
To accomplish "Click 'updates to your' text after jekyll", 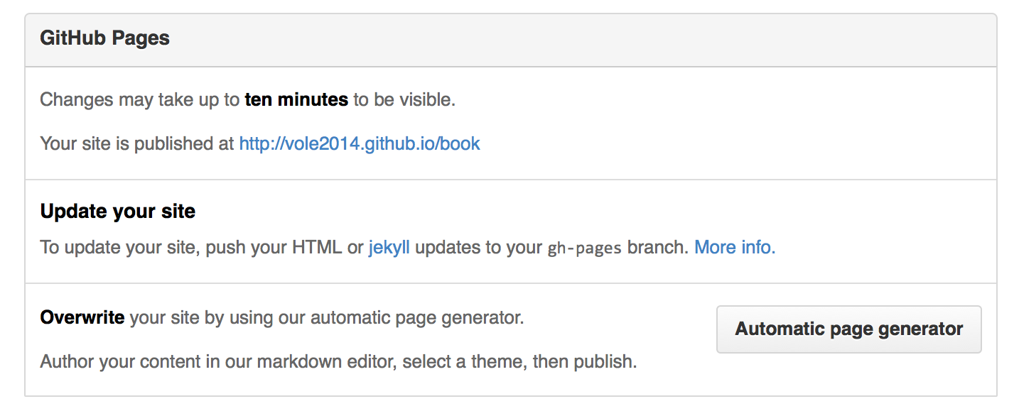I will [x=478, y=248].
